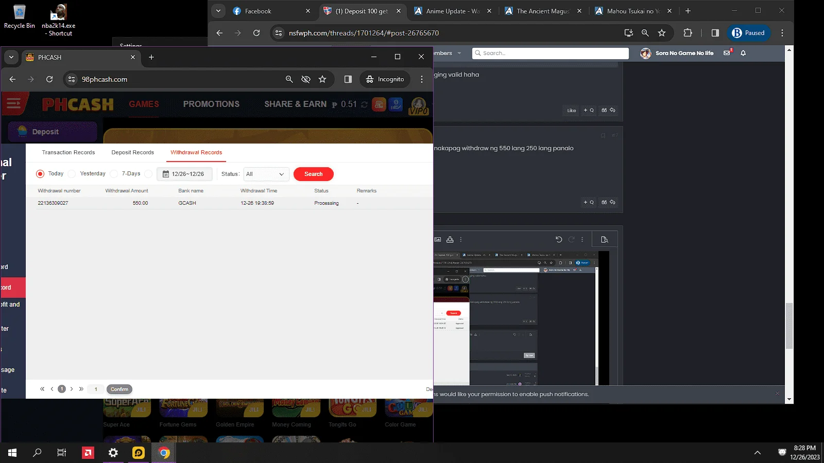Go to first page of withdrawal records
Screen dimensions: 824x463
[x=42, y=389]
